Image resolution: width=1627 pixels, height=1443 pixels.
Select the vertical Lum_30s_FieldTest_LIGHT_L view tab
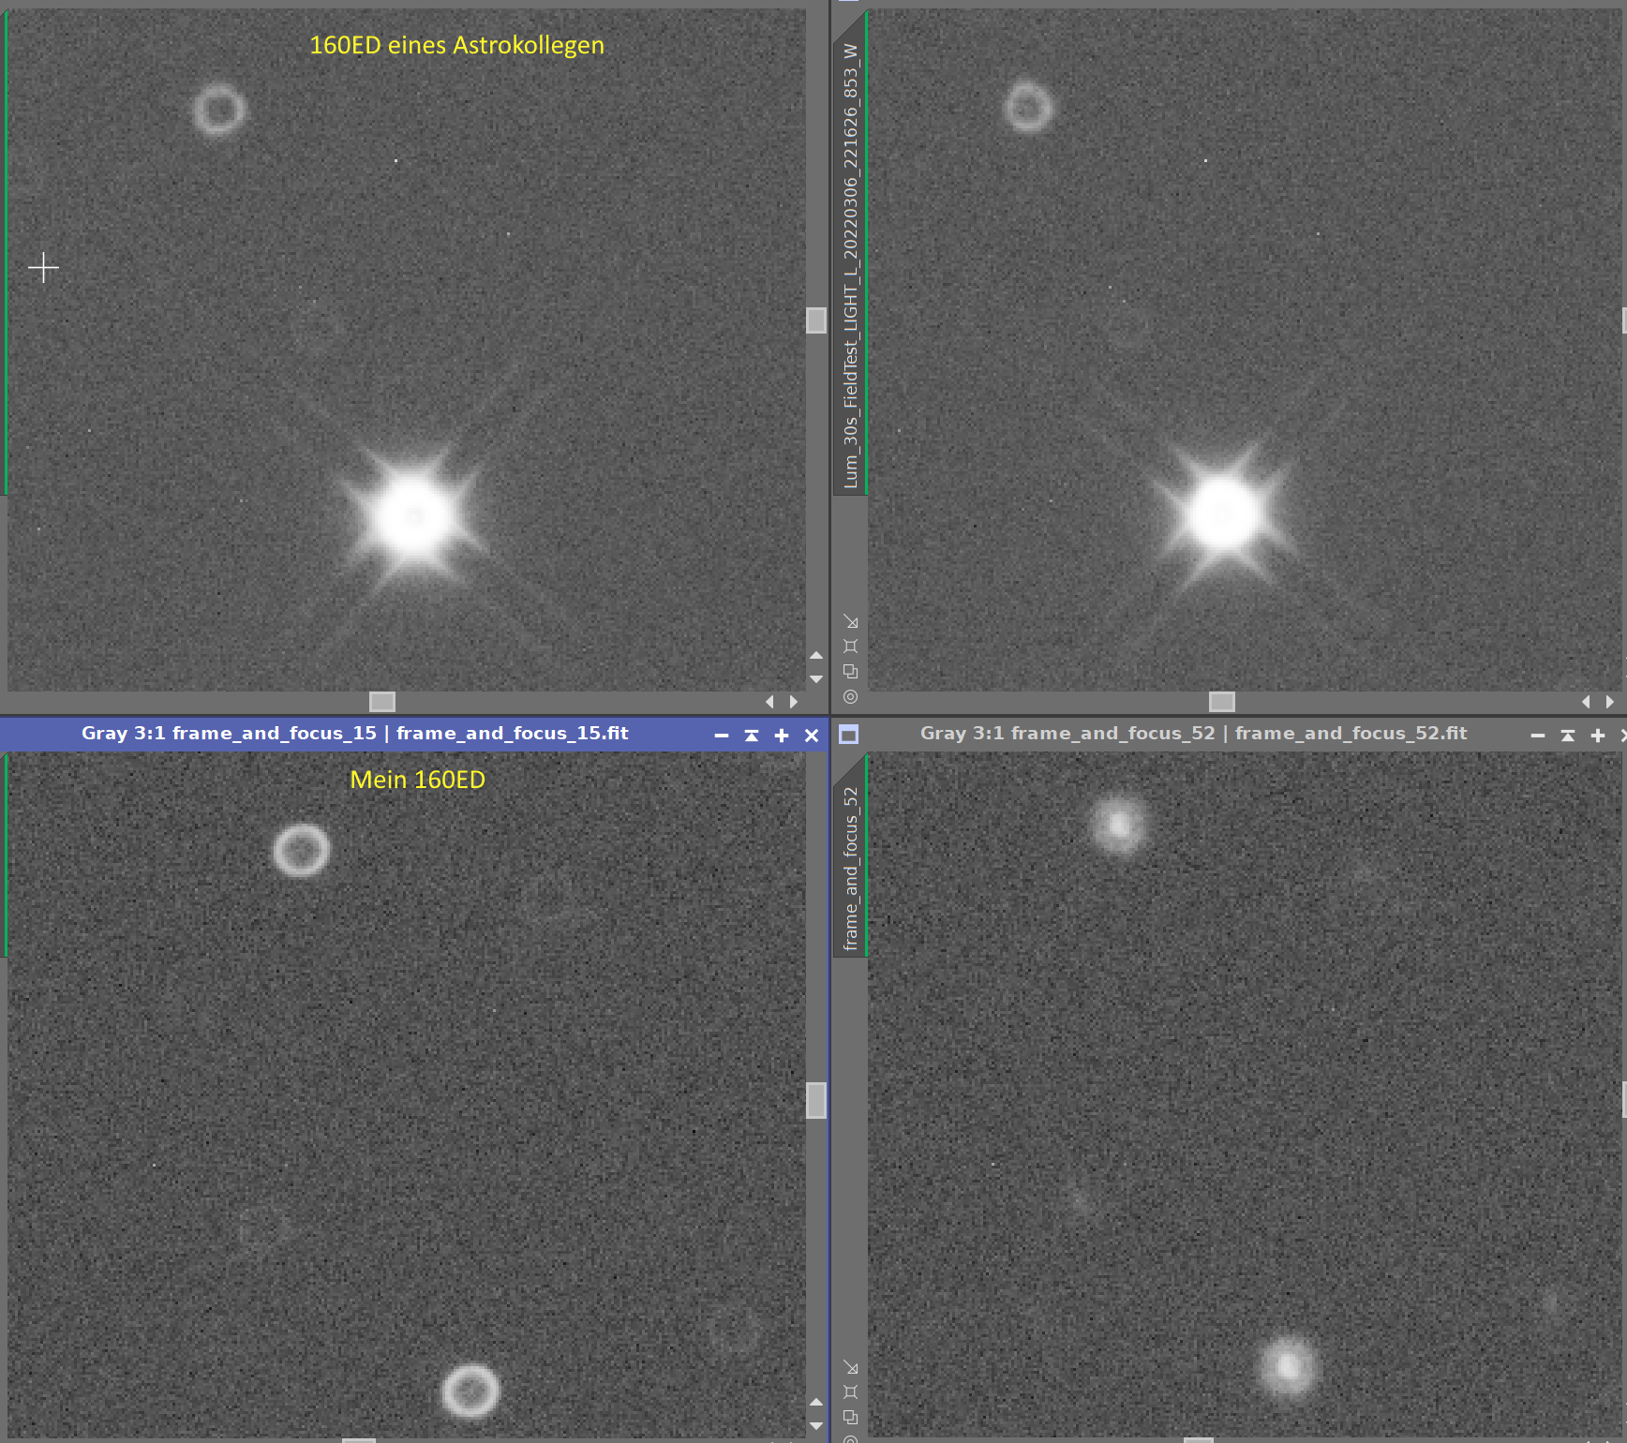pyautogui.click(x=850, y=266)
